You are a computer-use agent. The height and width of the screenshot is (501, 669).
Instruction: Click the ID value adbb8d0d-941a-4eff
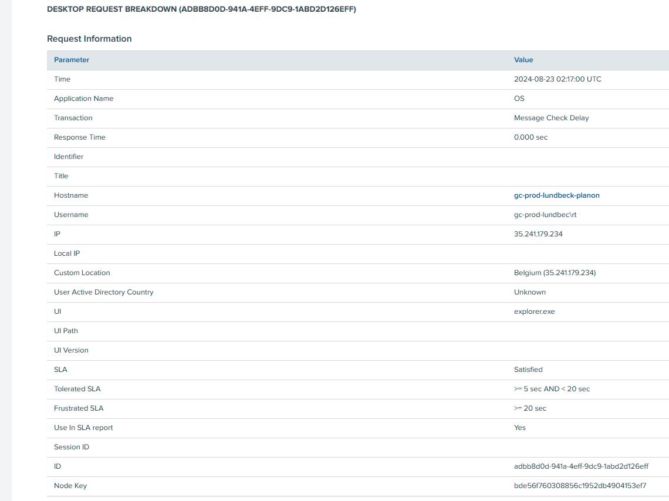click(581, 466)
